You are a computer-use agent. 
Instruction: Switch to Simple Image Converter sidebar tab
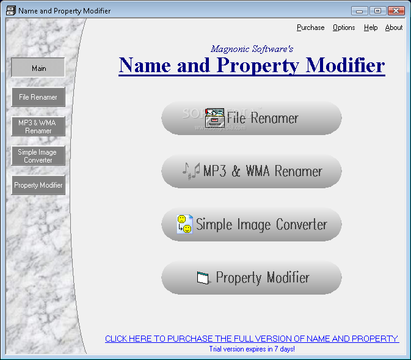click(x=38, y=156)
